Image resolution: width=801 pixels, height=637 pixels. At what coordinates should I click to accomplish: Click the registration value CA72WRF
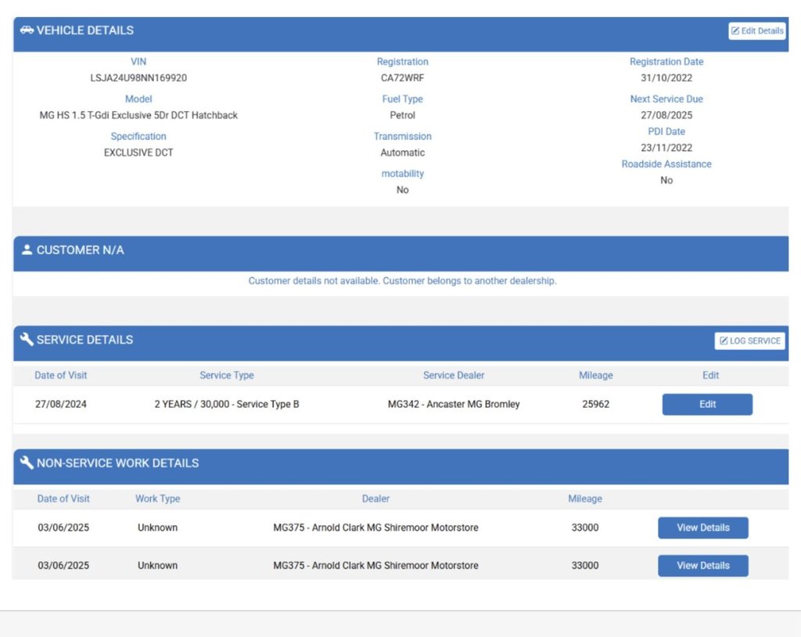(402, 78)
